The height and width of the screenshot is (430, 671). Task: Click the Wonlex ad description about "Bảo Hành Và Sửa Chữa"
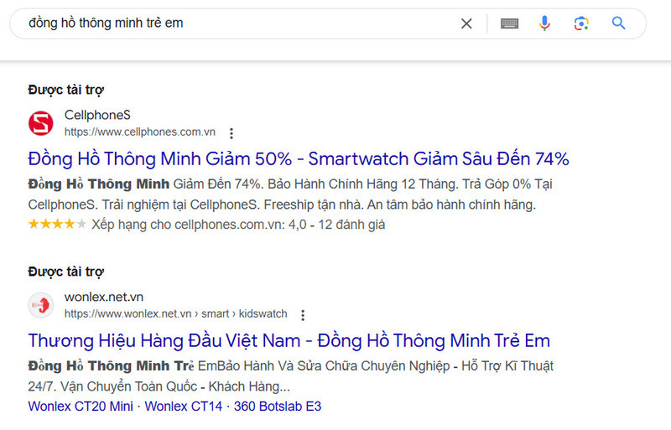pos(291,376)
